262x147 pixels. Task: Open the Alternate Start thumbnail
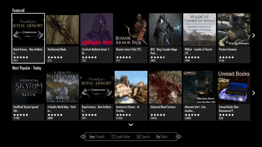(199, 87)
